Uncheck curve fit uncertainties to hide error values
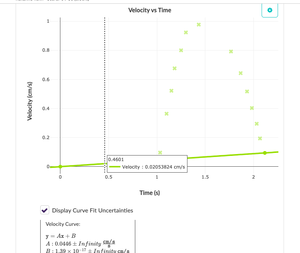The height and width of the screenshot is (253, 300). [45, 209]
